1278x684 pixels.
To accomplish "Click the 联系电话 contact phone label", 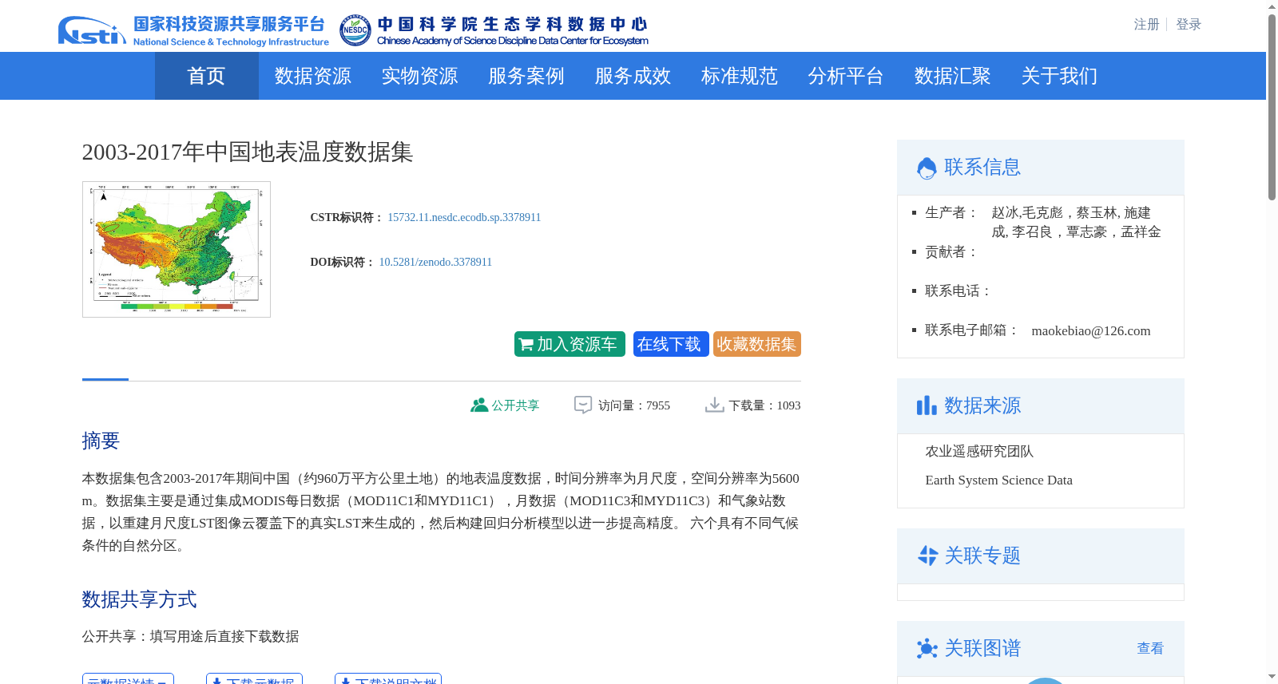I will coord(958,291).
